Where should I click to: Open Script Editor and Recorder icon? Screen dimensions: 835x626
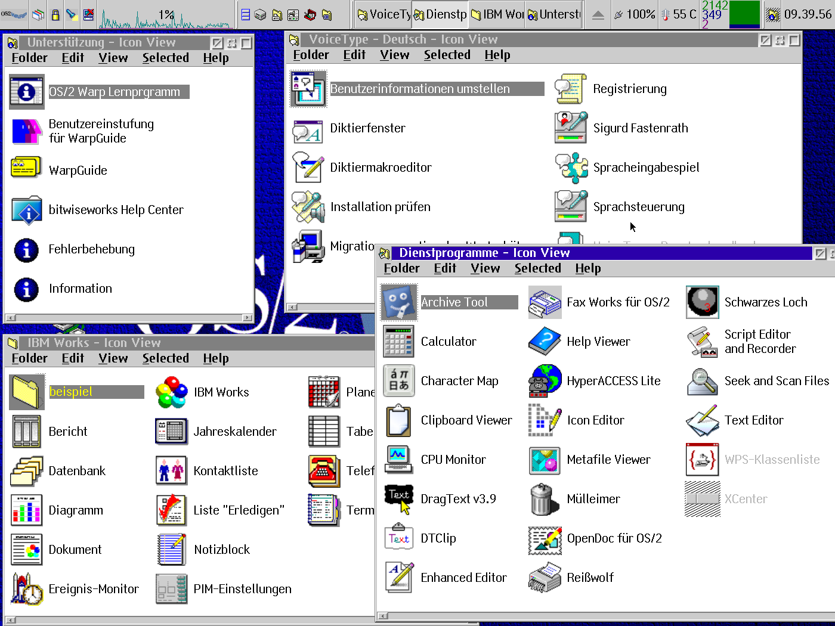point(703,342)
